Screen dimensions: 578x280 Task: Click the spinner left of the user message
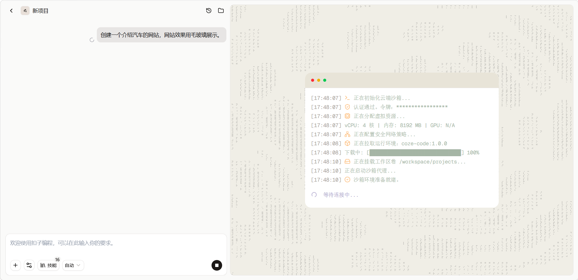click(x=92, y=40)
